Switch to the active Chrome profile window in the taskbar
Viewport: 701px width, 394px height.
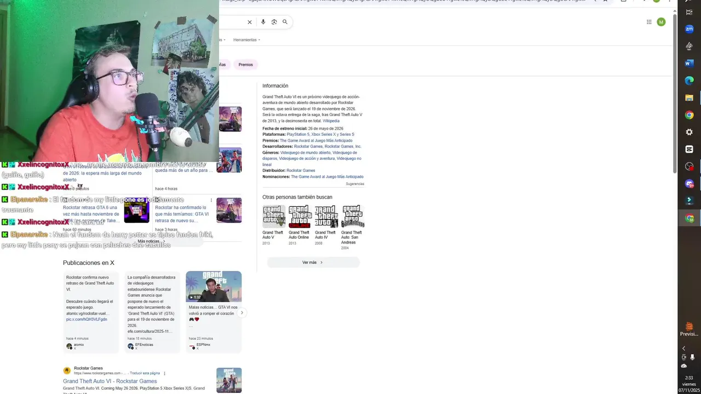[689, 218]
